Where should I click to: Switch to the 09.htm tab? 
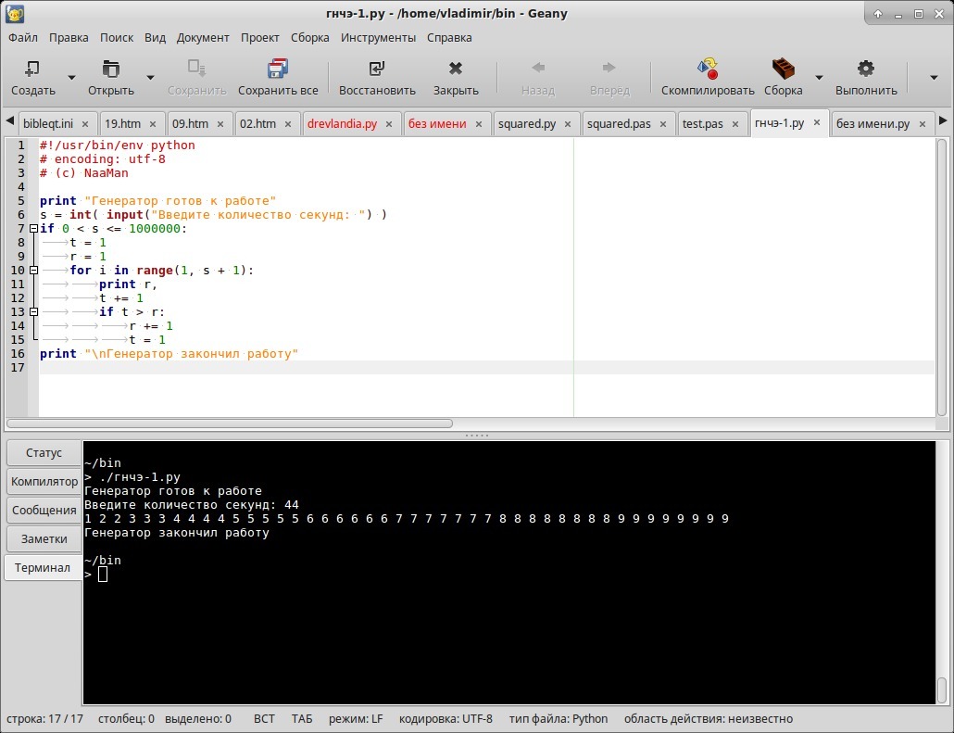click(190, 123)
